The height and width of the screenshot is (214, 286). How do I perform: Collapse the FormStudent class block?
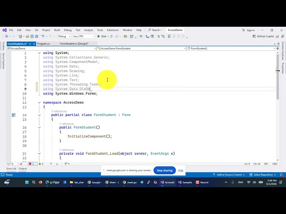(x=39, y=115)
